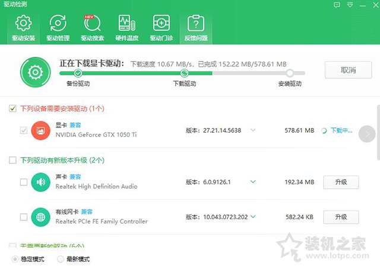Viewport: 380px width, 266px height.
Task: Click the grey round arrow beside 下载中
Action: click(x=367, y=134)
